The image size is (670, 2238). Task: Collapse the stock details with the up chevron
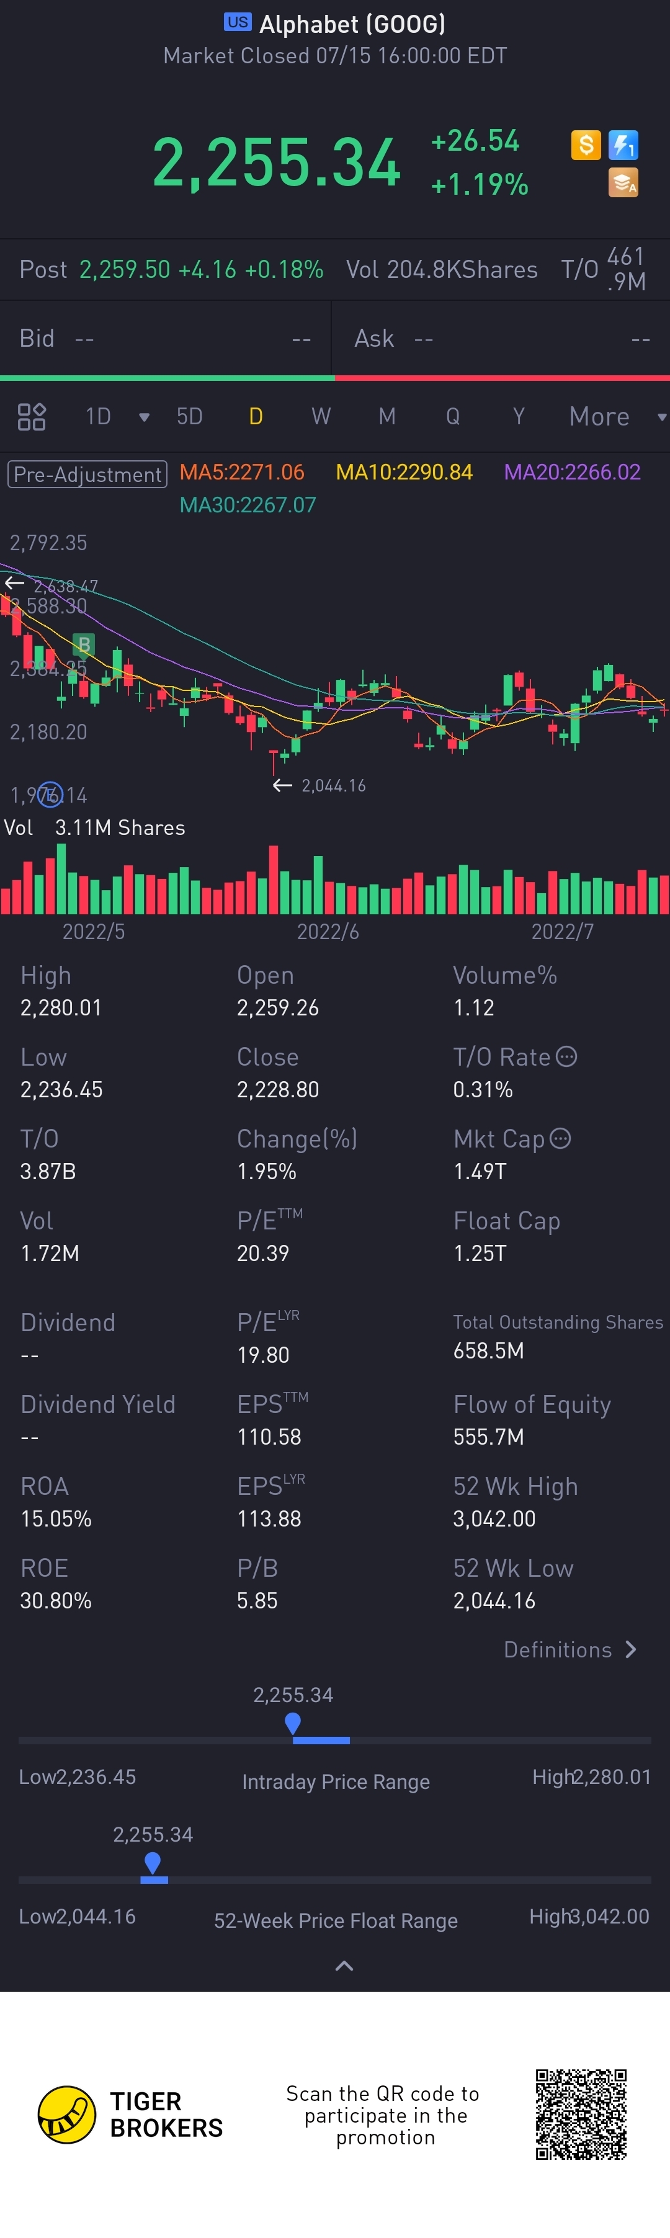pyautogui.click(x=344, y=1966)
